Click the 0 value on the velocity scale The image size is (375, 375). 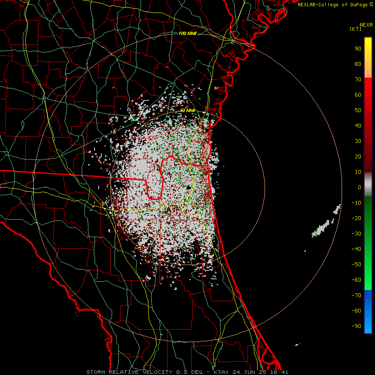click(360, 187)
